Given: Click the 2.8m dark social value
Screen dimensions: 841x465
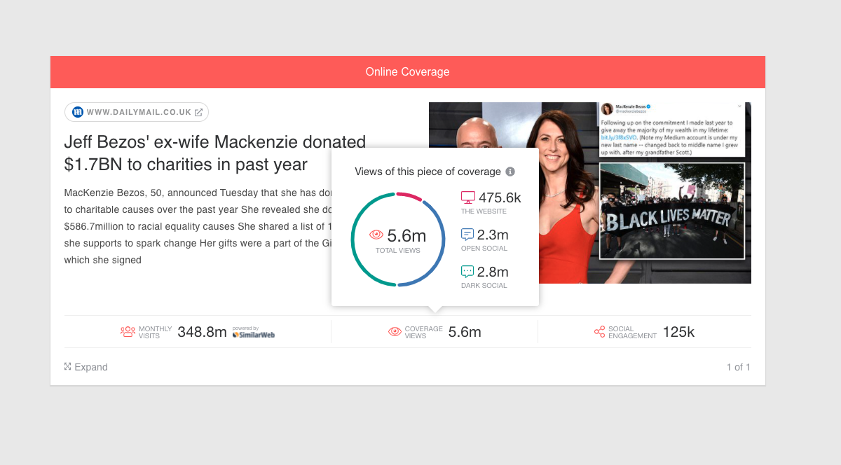Looking at the screenshot, I should [493, 272].
